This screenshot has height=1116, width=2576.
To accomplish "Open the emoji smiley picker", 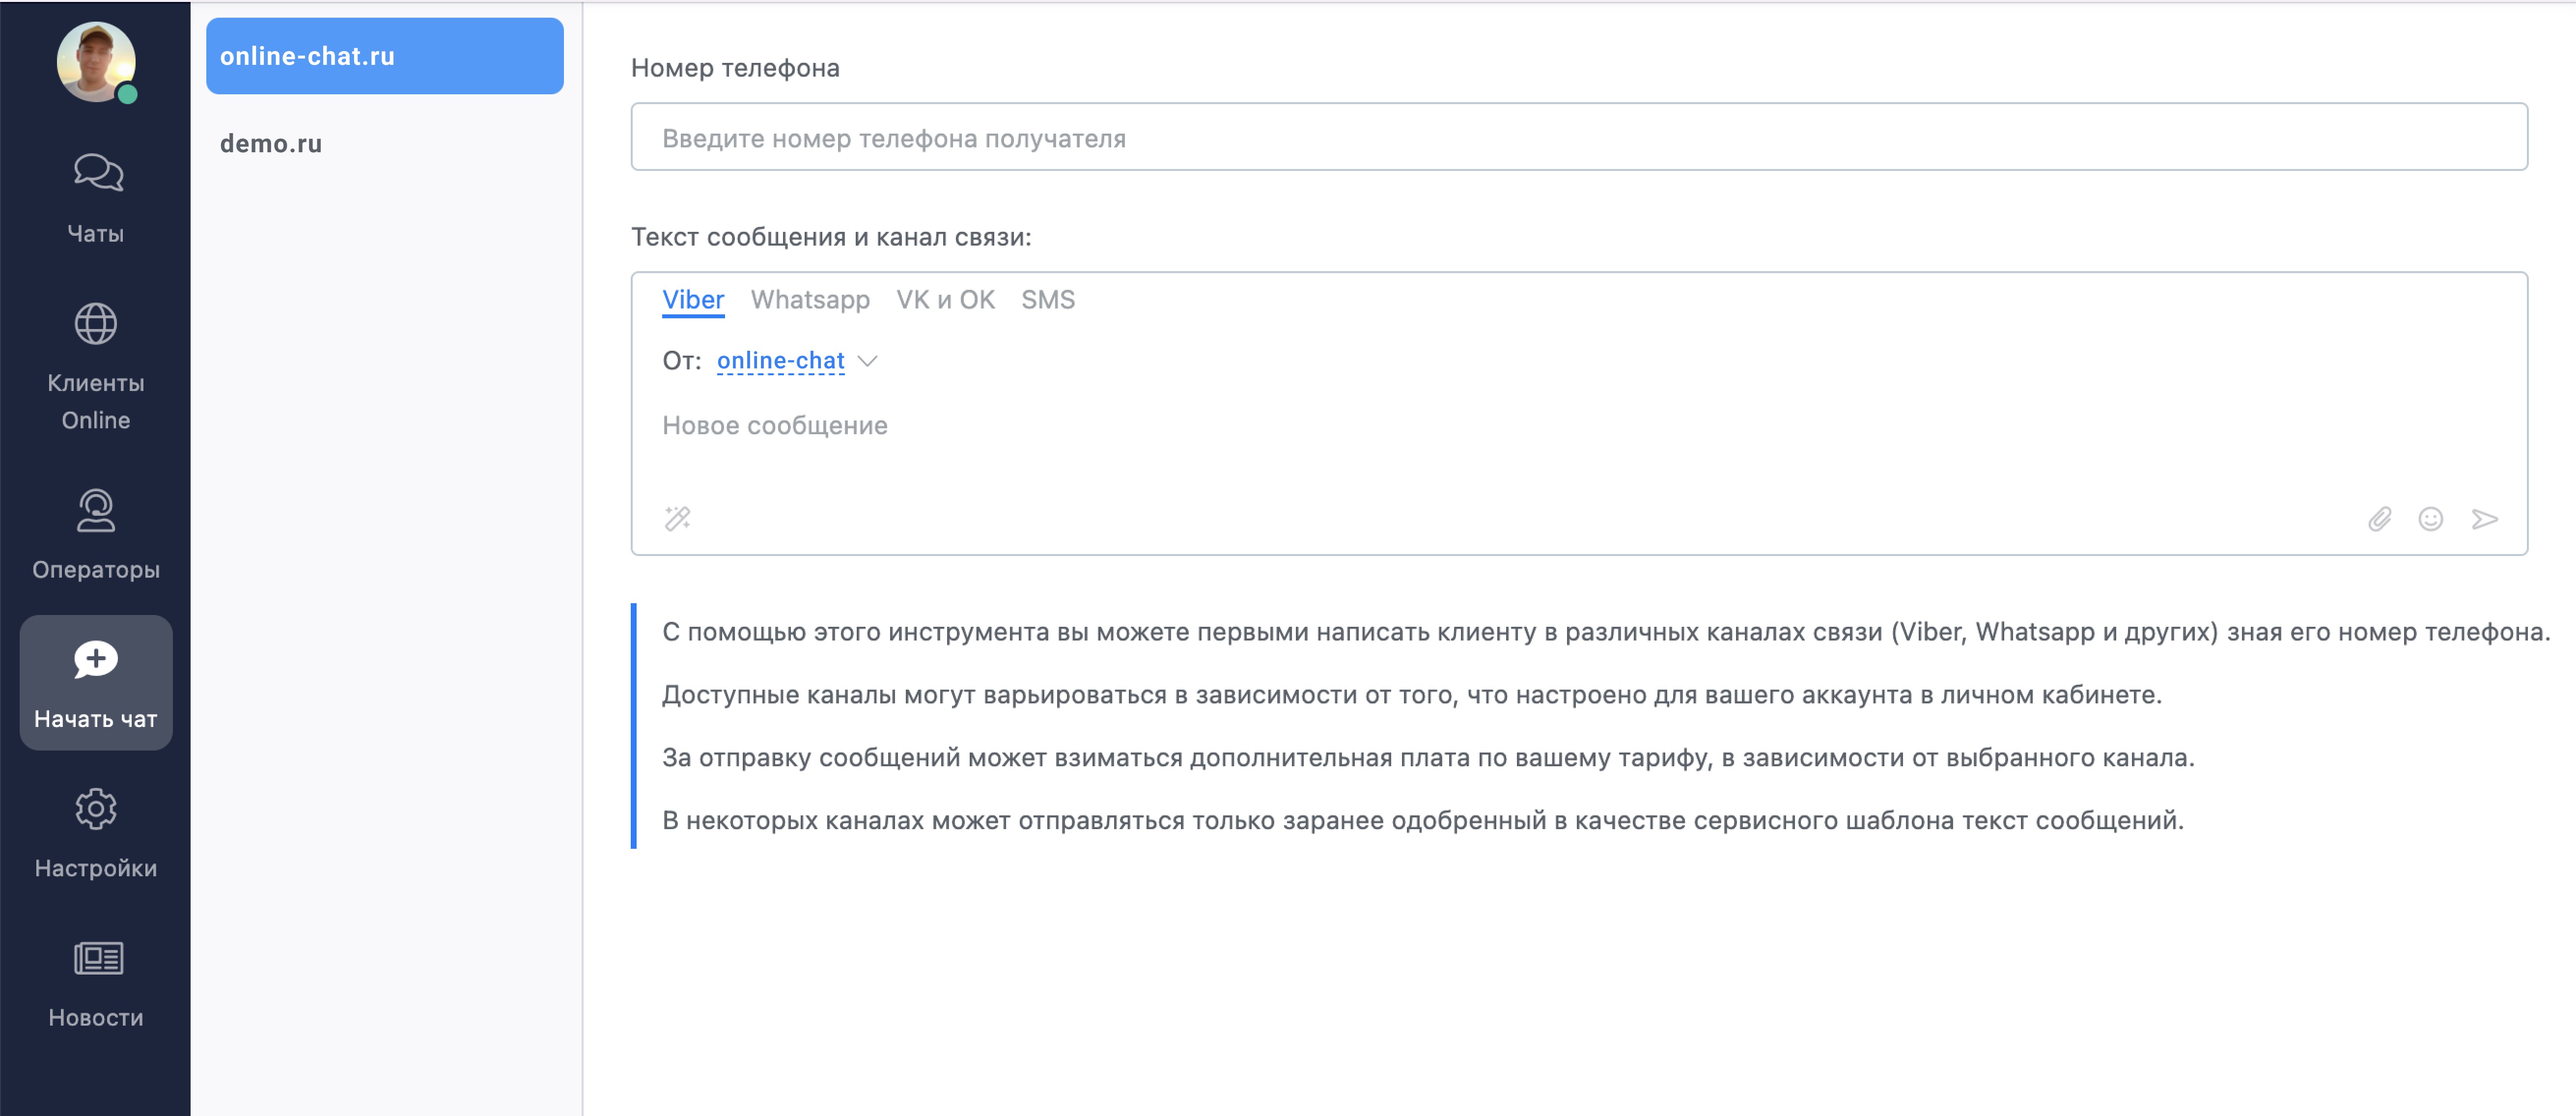I will click(x=2430, y=519).
